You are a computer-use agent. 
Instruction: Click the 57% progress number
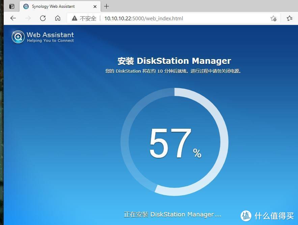pos(170,143)
